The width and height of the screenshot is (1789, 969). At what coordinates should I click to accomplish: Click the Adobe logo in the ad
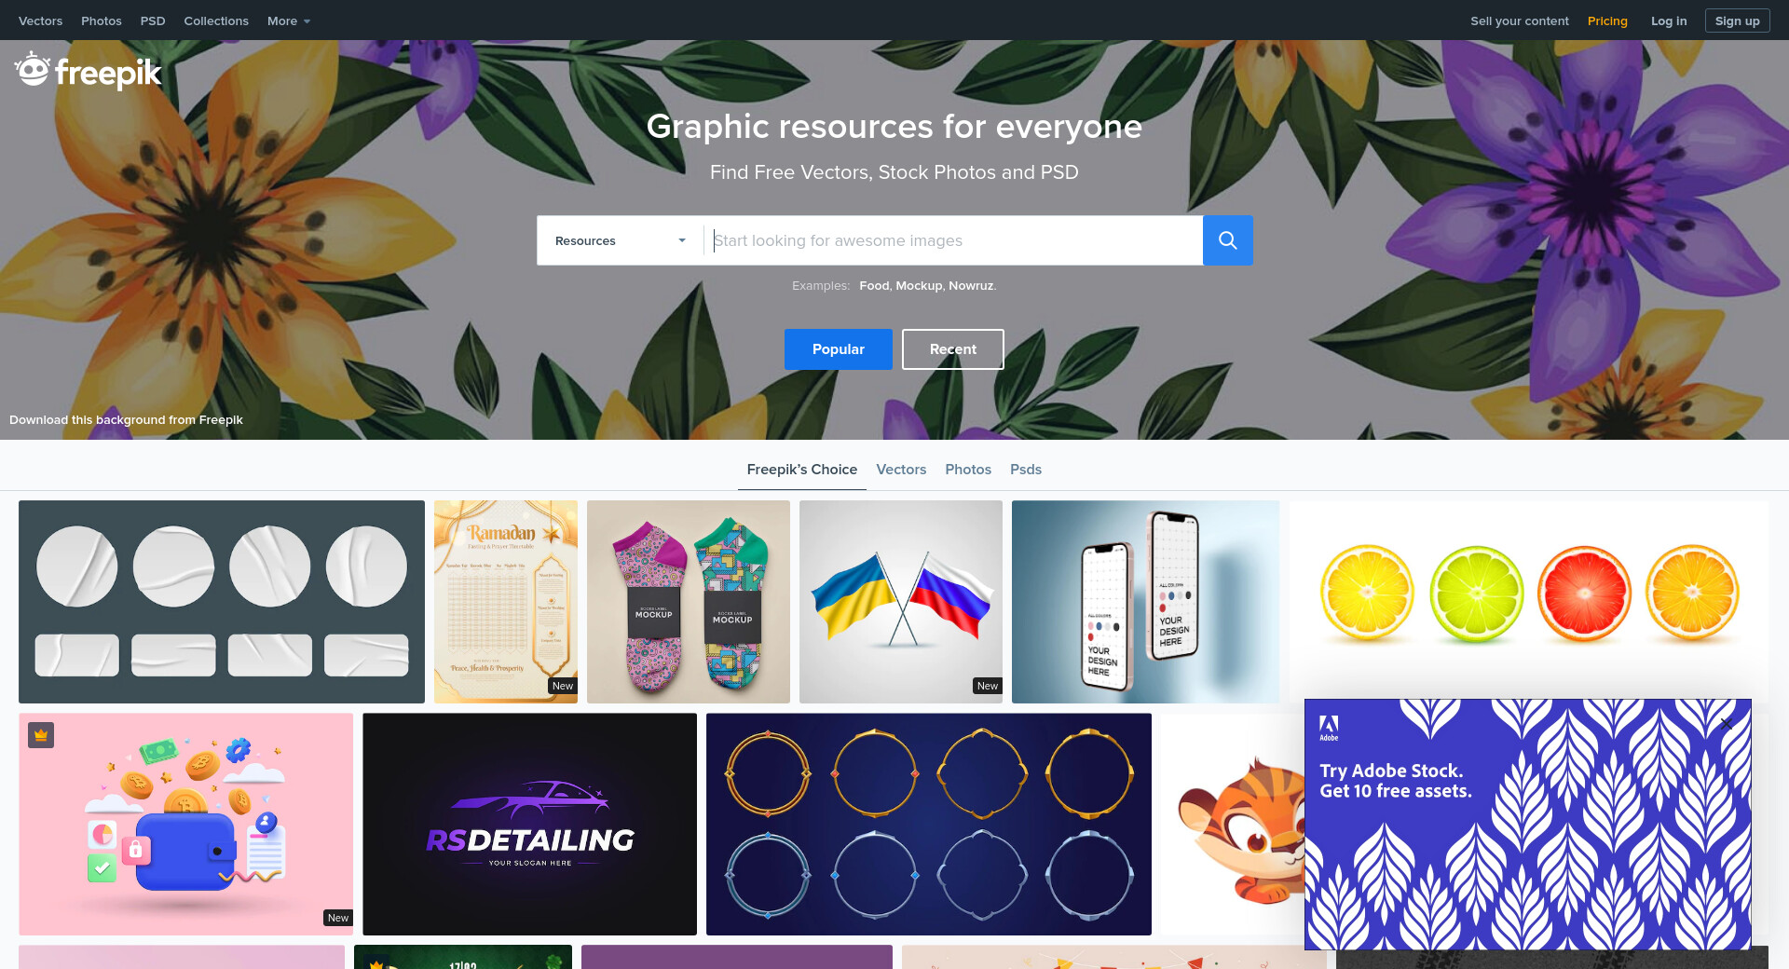(1329, 728)
